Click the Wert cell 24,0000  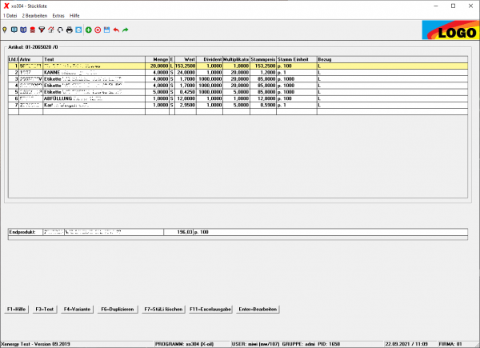(186, 73)
